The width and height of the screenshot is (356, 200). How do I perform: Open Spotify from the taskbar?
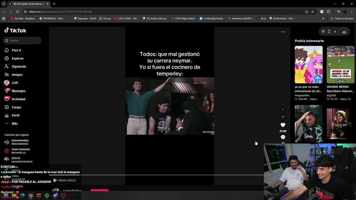[47, 196]
